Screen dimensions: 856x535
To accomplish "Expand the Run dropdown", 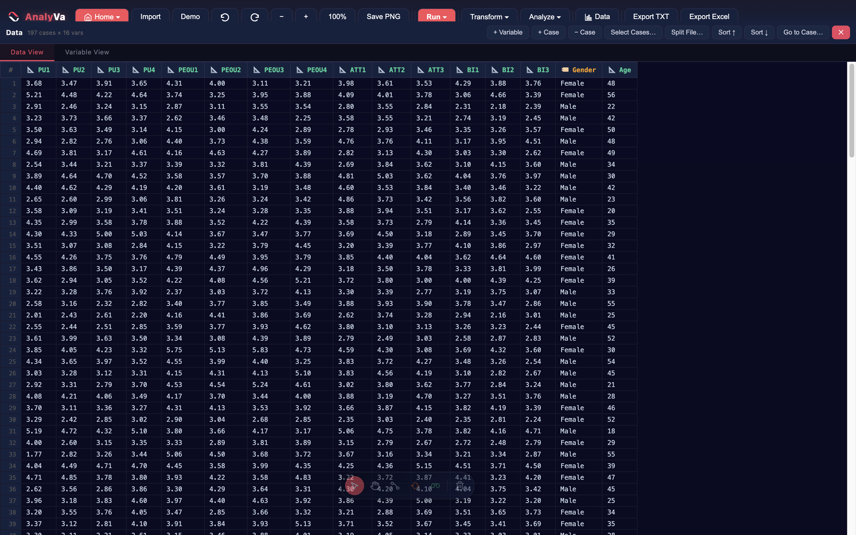I will [436, 17].
